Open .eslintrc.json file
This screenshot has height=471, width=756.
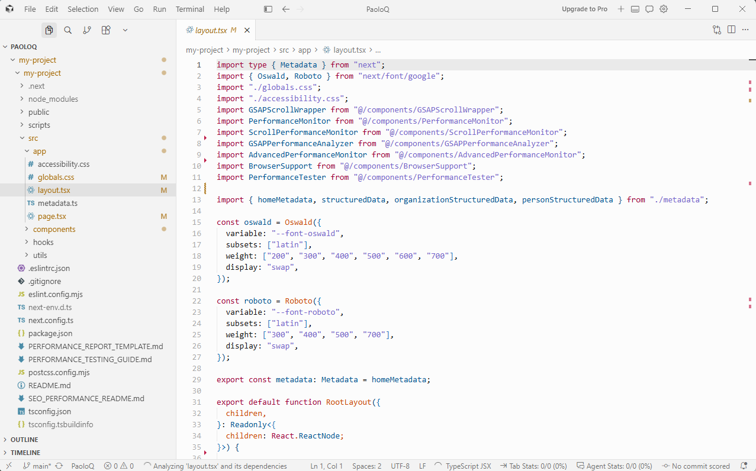[x=88, y=268]
